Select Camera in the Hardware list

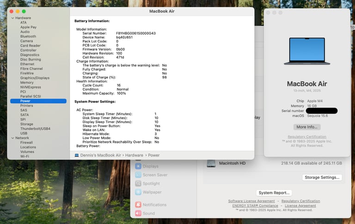coord(26,41)
